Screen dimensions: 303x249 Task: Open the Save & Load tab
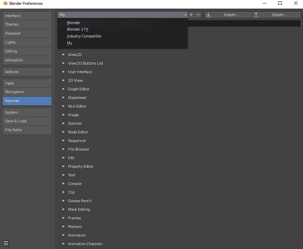coord(27,121)
